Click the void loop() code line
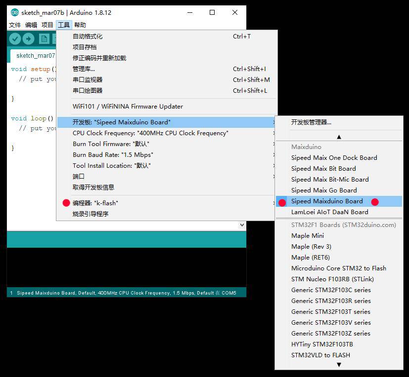Screen dimensions: 409x377 (x=32, y=118)
